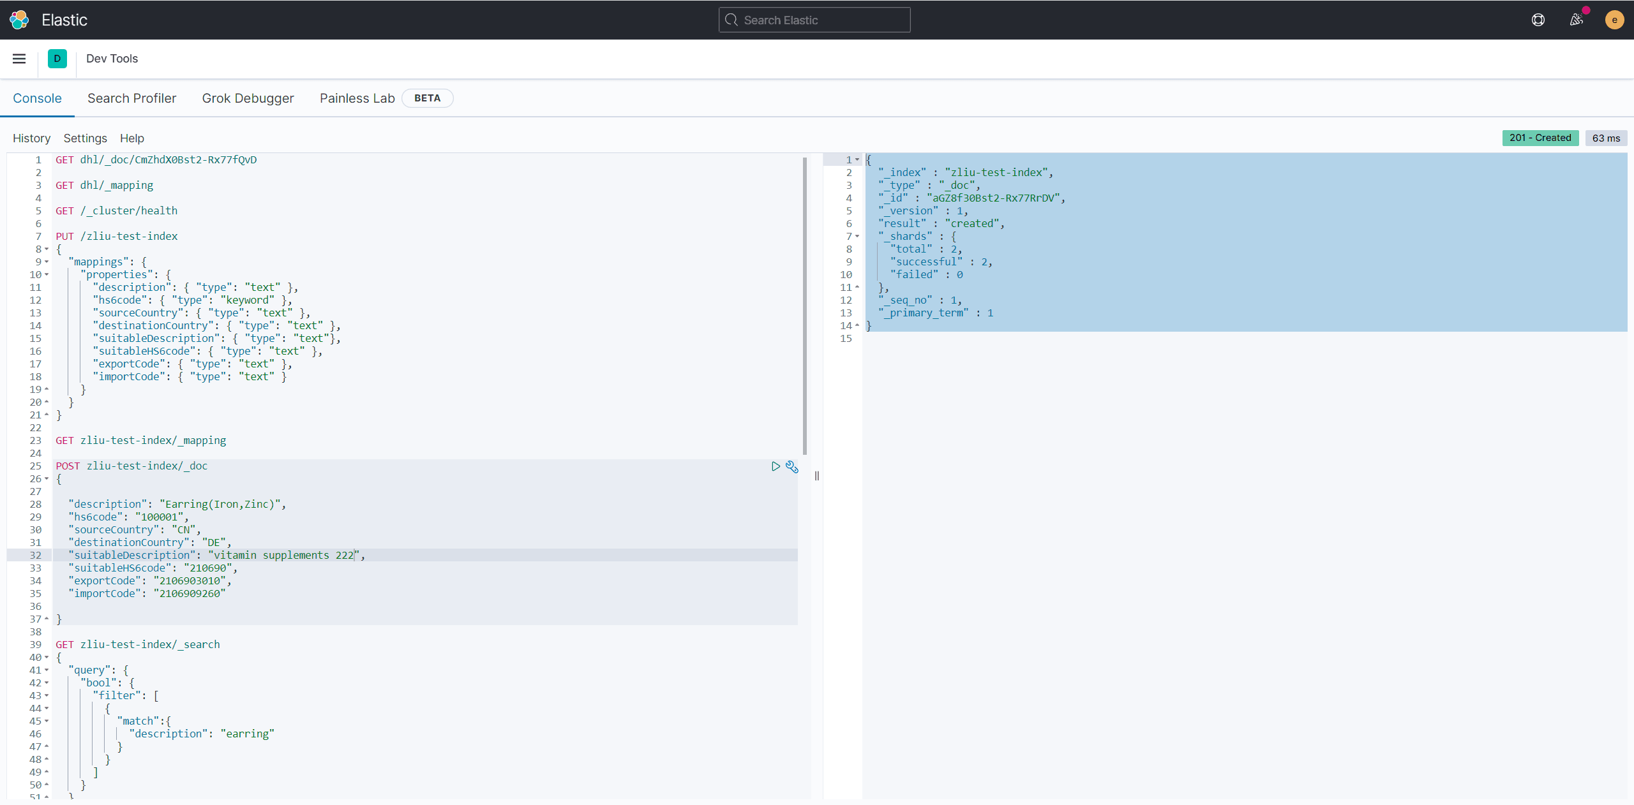Open the newsfeed celebration icon
1634x805 pixels.
[x=1577, y=20]
